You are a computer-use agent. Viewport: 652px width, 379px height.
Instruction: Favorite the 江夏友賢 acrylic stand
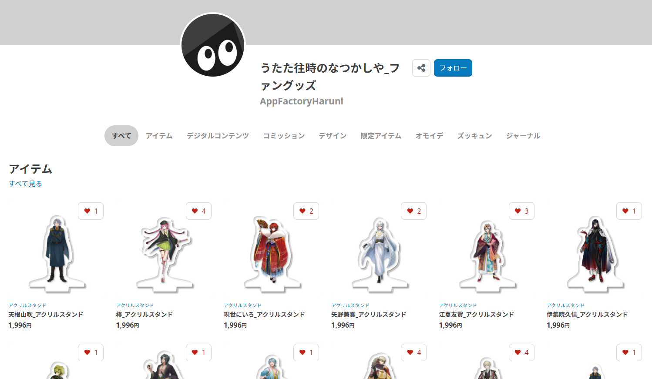(521, 211)
